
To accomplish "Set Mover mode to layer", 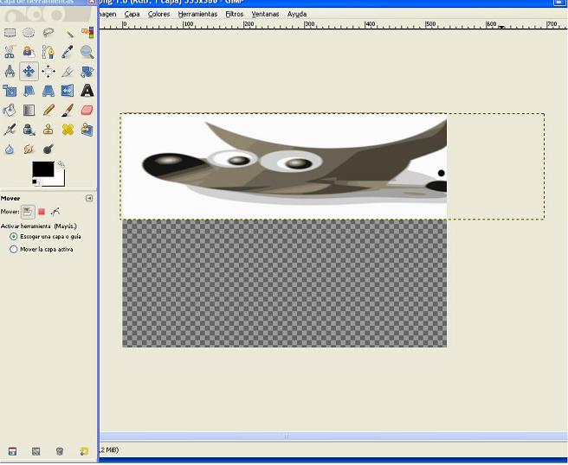I will pyautogui.click(x=28, y=212).
